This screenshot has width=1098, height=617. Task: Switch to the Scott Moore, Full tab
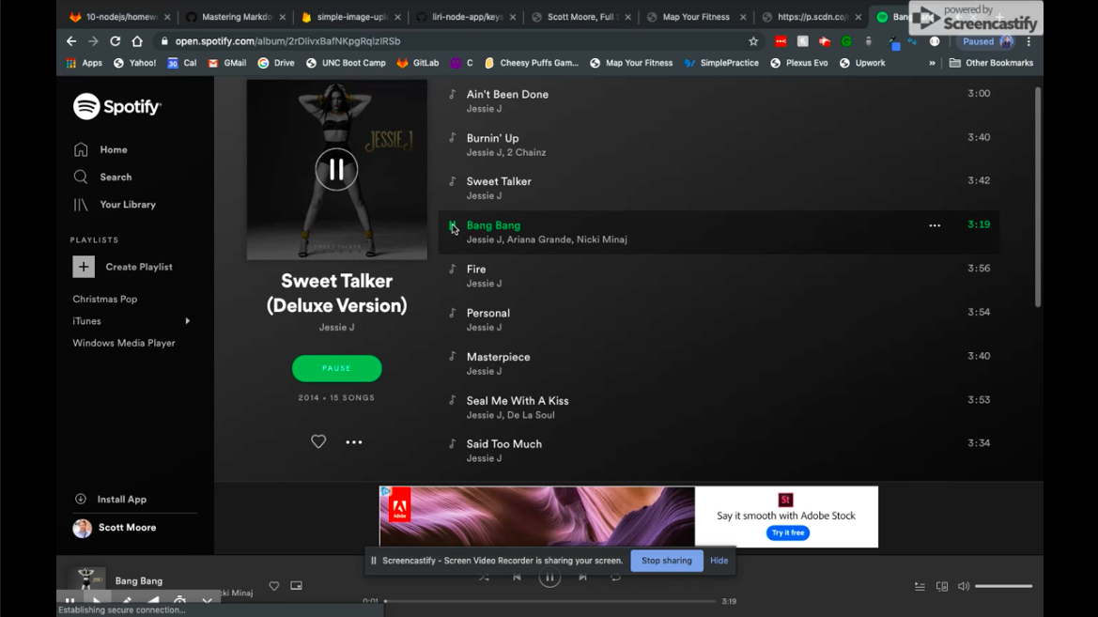[581, 17]
